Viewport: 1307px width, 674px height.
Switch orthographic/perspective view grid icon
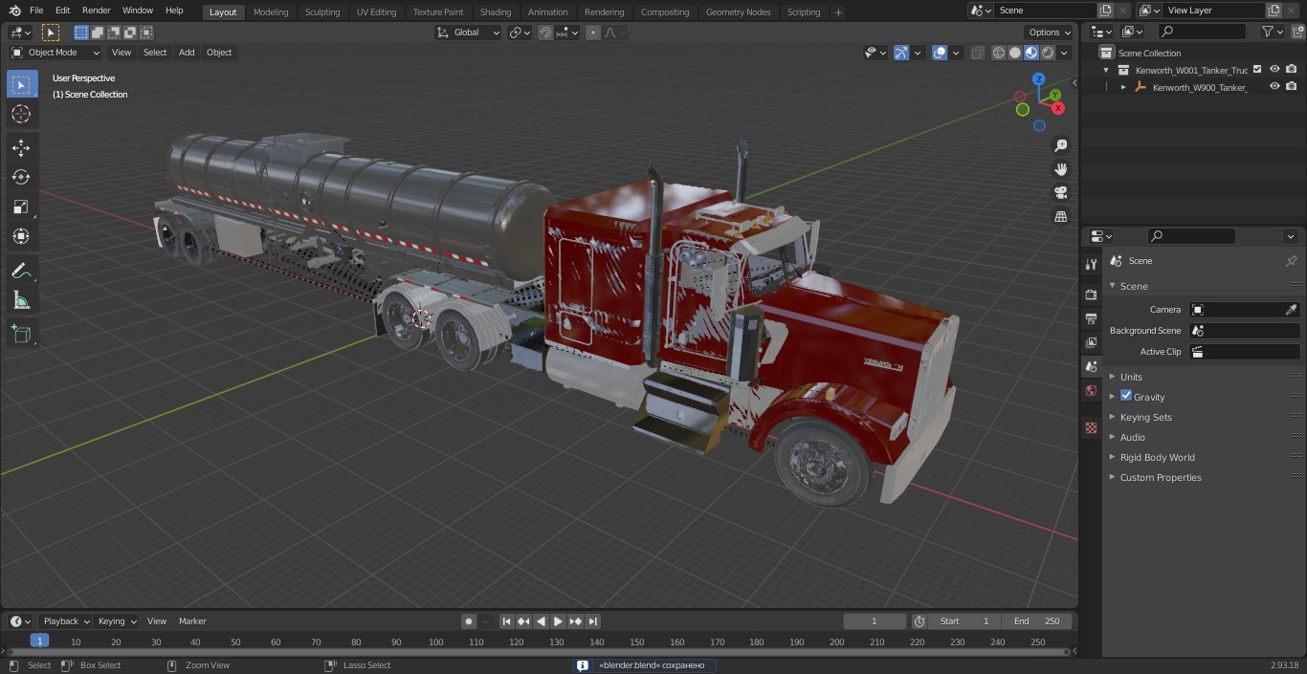point(1060,217)
